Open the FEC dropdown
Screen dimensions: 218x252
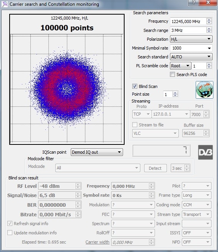pyautogui.click(x=133, y=214)
